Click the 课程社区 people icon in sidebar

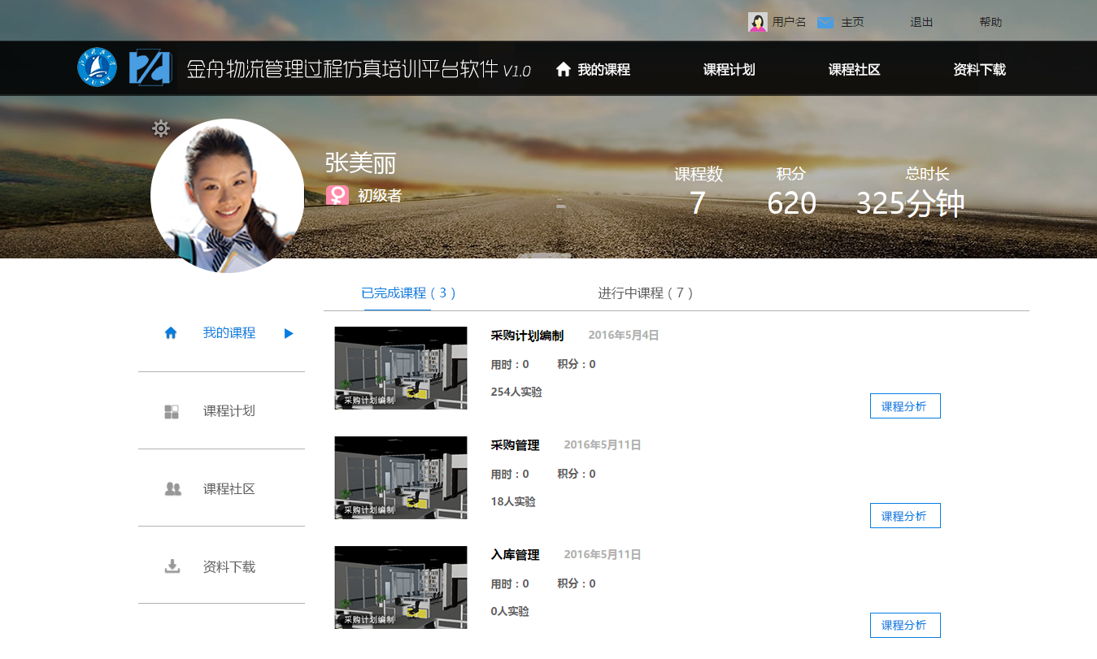[x=172, y=489]
